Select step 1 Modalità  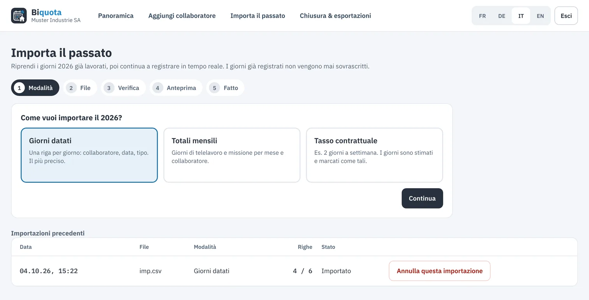tap(35, 88)
